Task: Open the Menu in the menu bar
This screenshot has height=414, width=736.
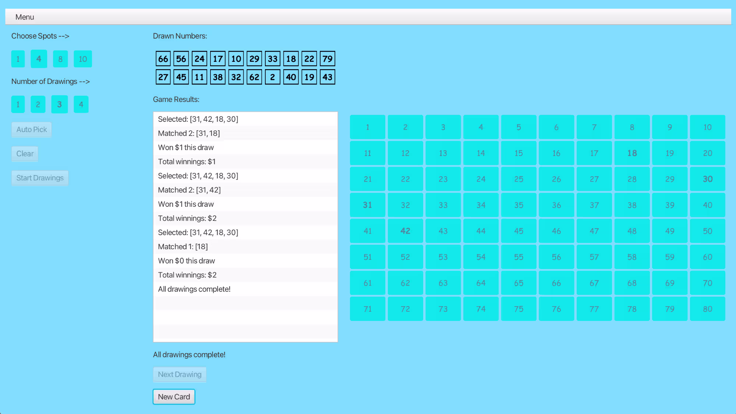Action: [x=25, y=17]
